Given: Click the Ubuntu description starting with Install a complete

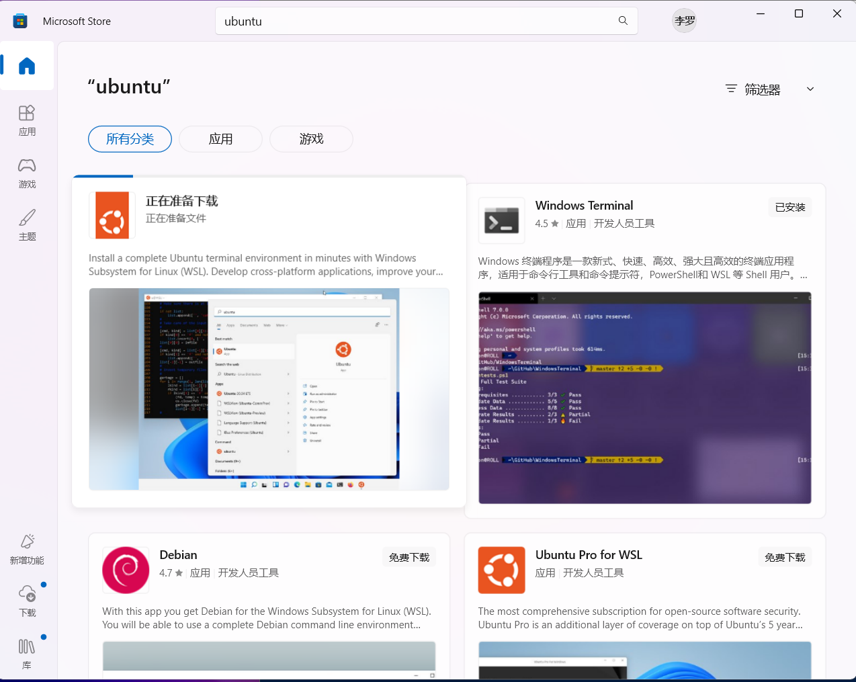Looking at the screenshot, I should pos(266,265).
